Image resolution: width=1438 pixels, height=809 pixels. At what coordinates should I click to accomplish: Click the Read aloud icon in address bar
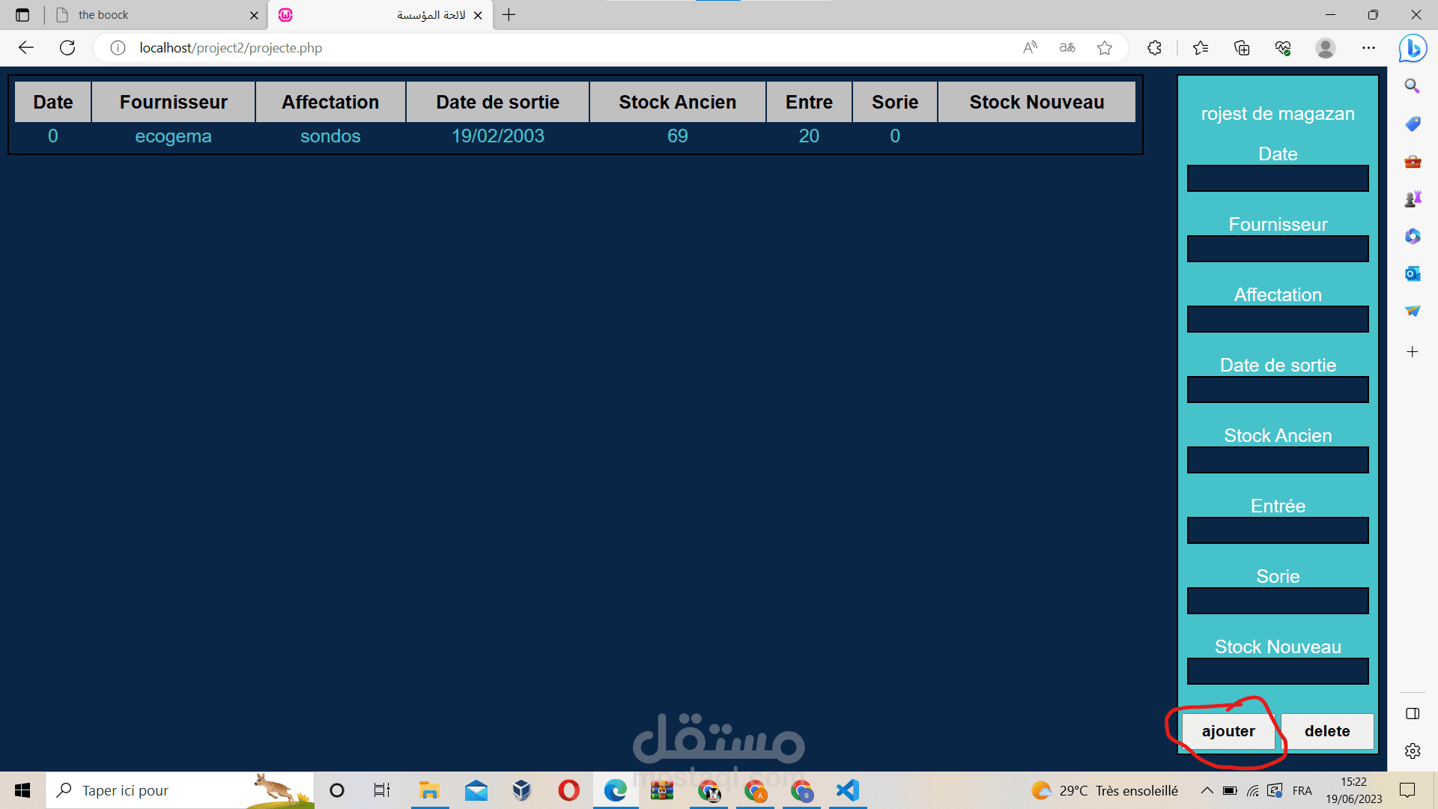click(1031, 48)
